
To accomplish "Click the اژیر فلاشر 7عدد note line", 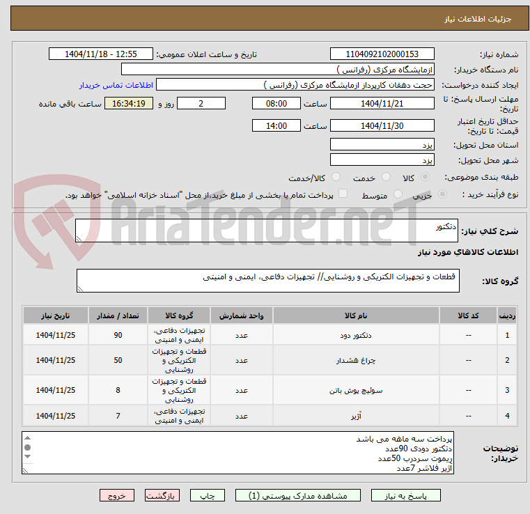I will (x=425, y=468).
